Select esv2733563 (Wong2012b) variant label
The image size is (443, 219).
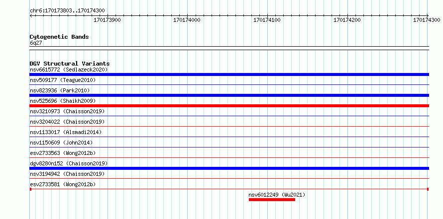pyautogui.click(x=63, y=153)
